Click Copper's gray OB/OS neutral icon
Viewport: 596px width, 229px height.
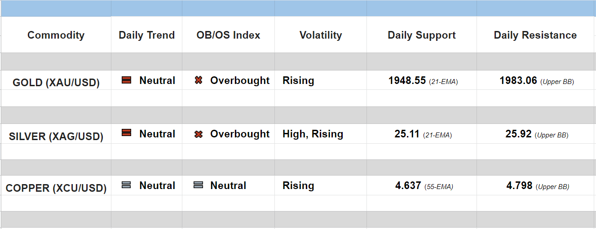click(199, 185)
